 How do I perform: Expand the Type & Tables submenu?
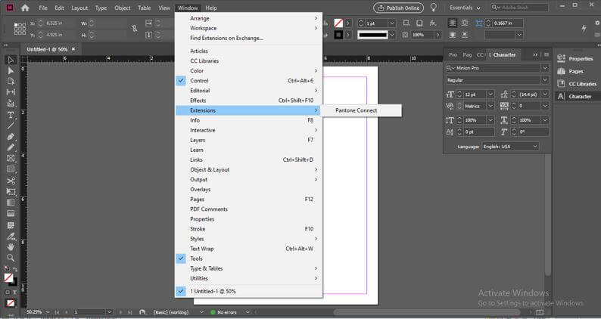[x=249, y=268]
